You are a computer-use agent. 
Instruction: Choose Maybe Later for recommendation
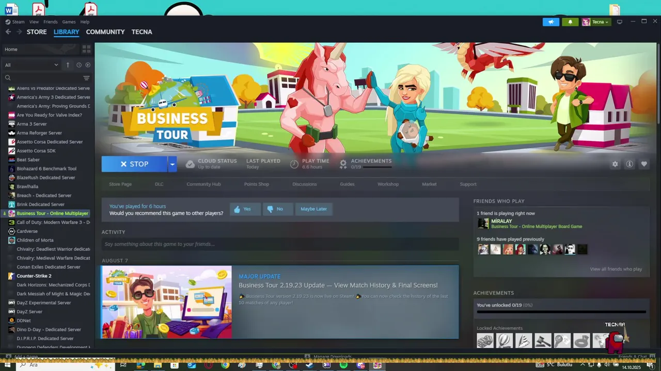tap(313, 209)
